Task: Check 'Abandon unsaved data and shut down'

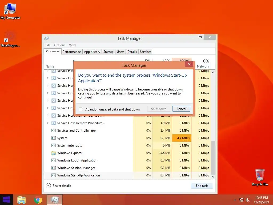Action: (x=81, y=109)
